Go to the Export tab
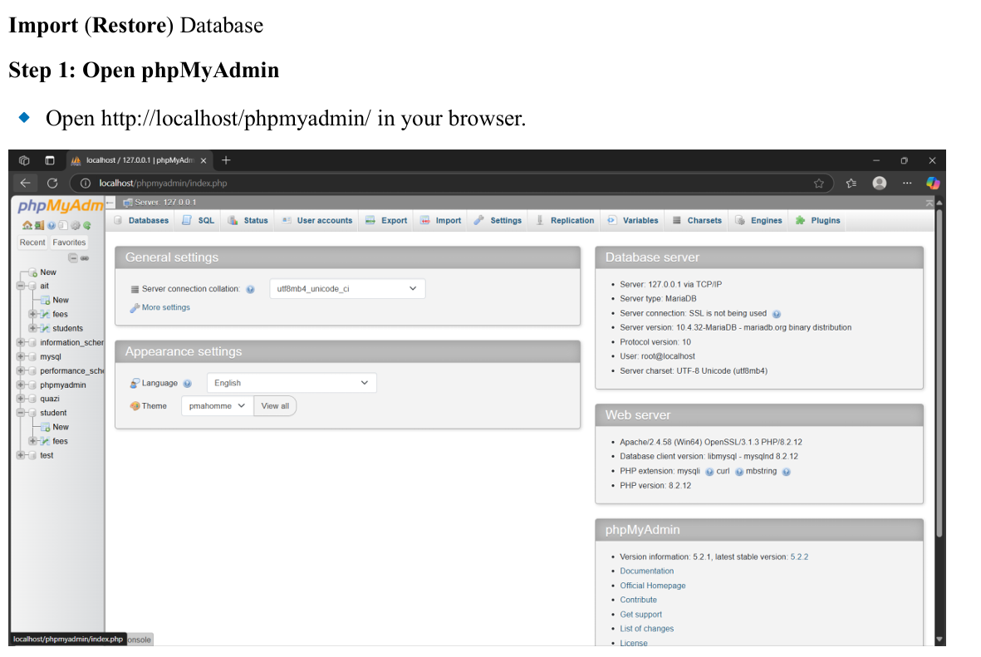Screen dimensions: 981x657 click(386, 220)
